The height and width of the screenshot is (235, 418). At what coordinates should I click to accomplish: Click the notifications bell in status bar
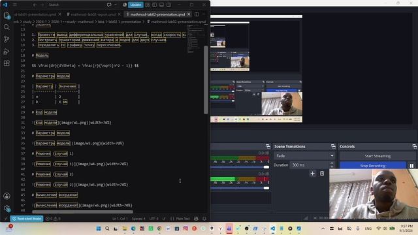coord(204,219)
